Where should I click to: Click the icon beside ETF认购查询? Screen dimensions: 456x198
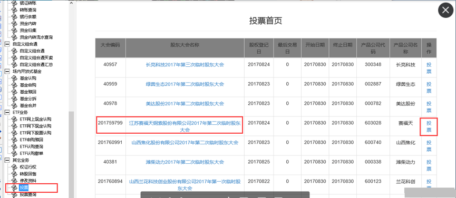[15, 146]
